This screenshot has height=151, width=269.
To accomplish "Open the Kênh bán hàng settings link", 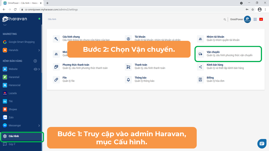I will (215, 65).
